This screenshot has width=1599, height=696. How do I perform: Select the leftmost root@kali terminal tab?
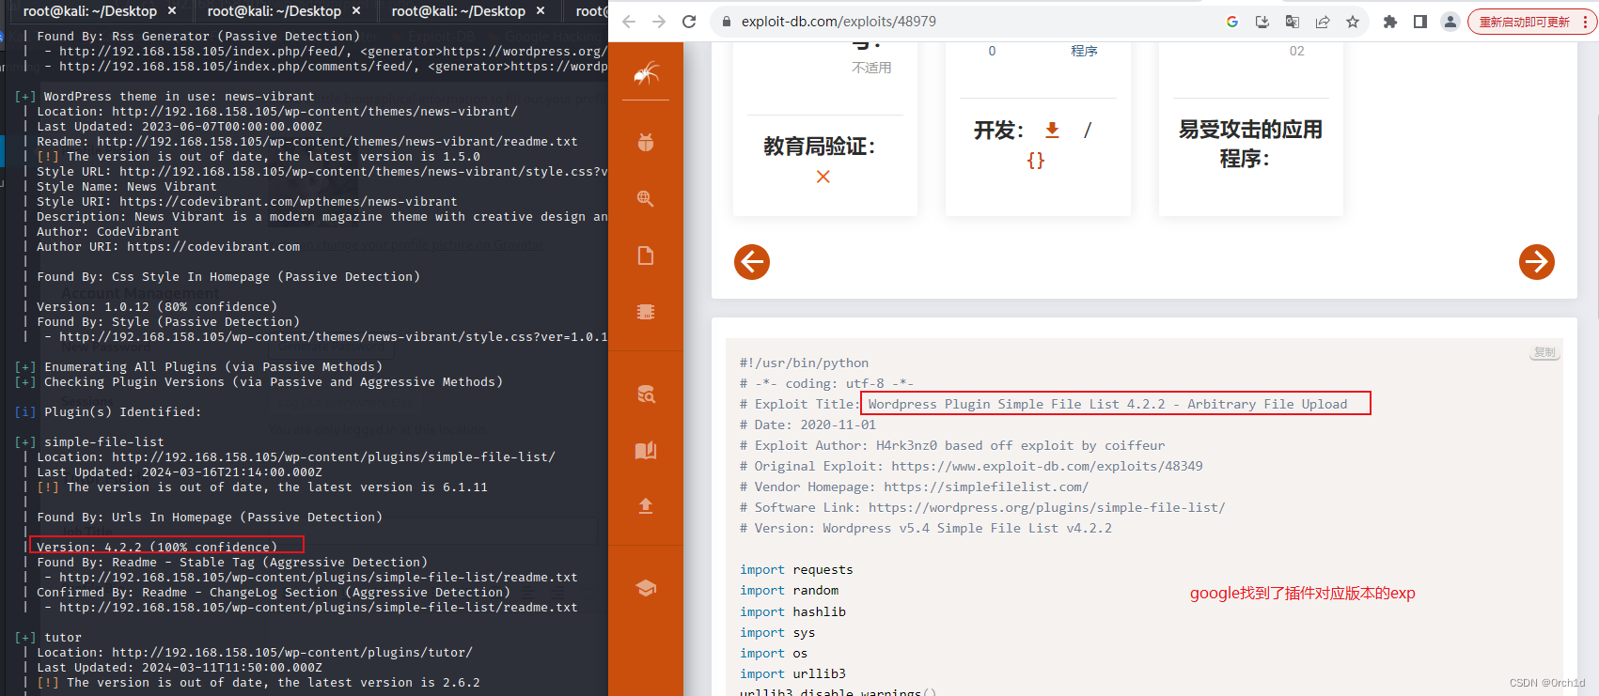point(90,11)
